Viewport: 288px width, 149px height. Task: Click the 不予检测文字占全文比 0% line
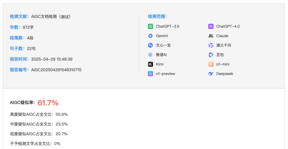coord(35,144)
